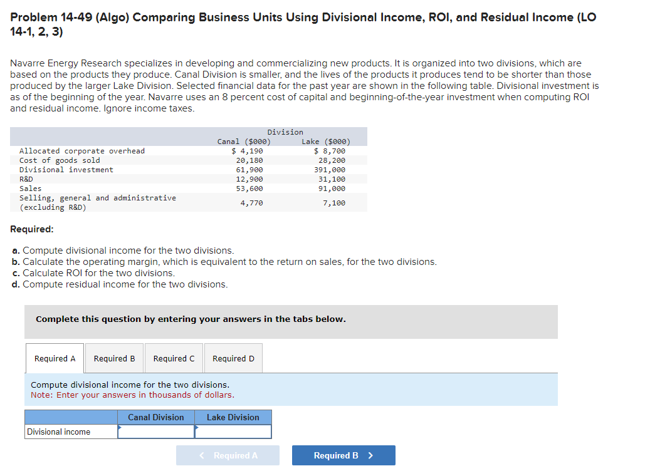This screenshot has width=645, height=476.
Task: Switch to the Required D tab
Action: (x=233, y=358)
